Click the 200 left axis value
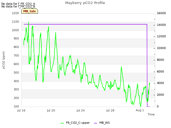This screenshot has height=128, width=171. [x=16, y=98]
